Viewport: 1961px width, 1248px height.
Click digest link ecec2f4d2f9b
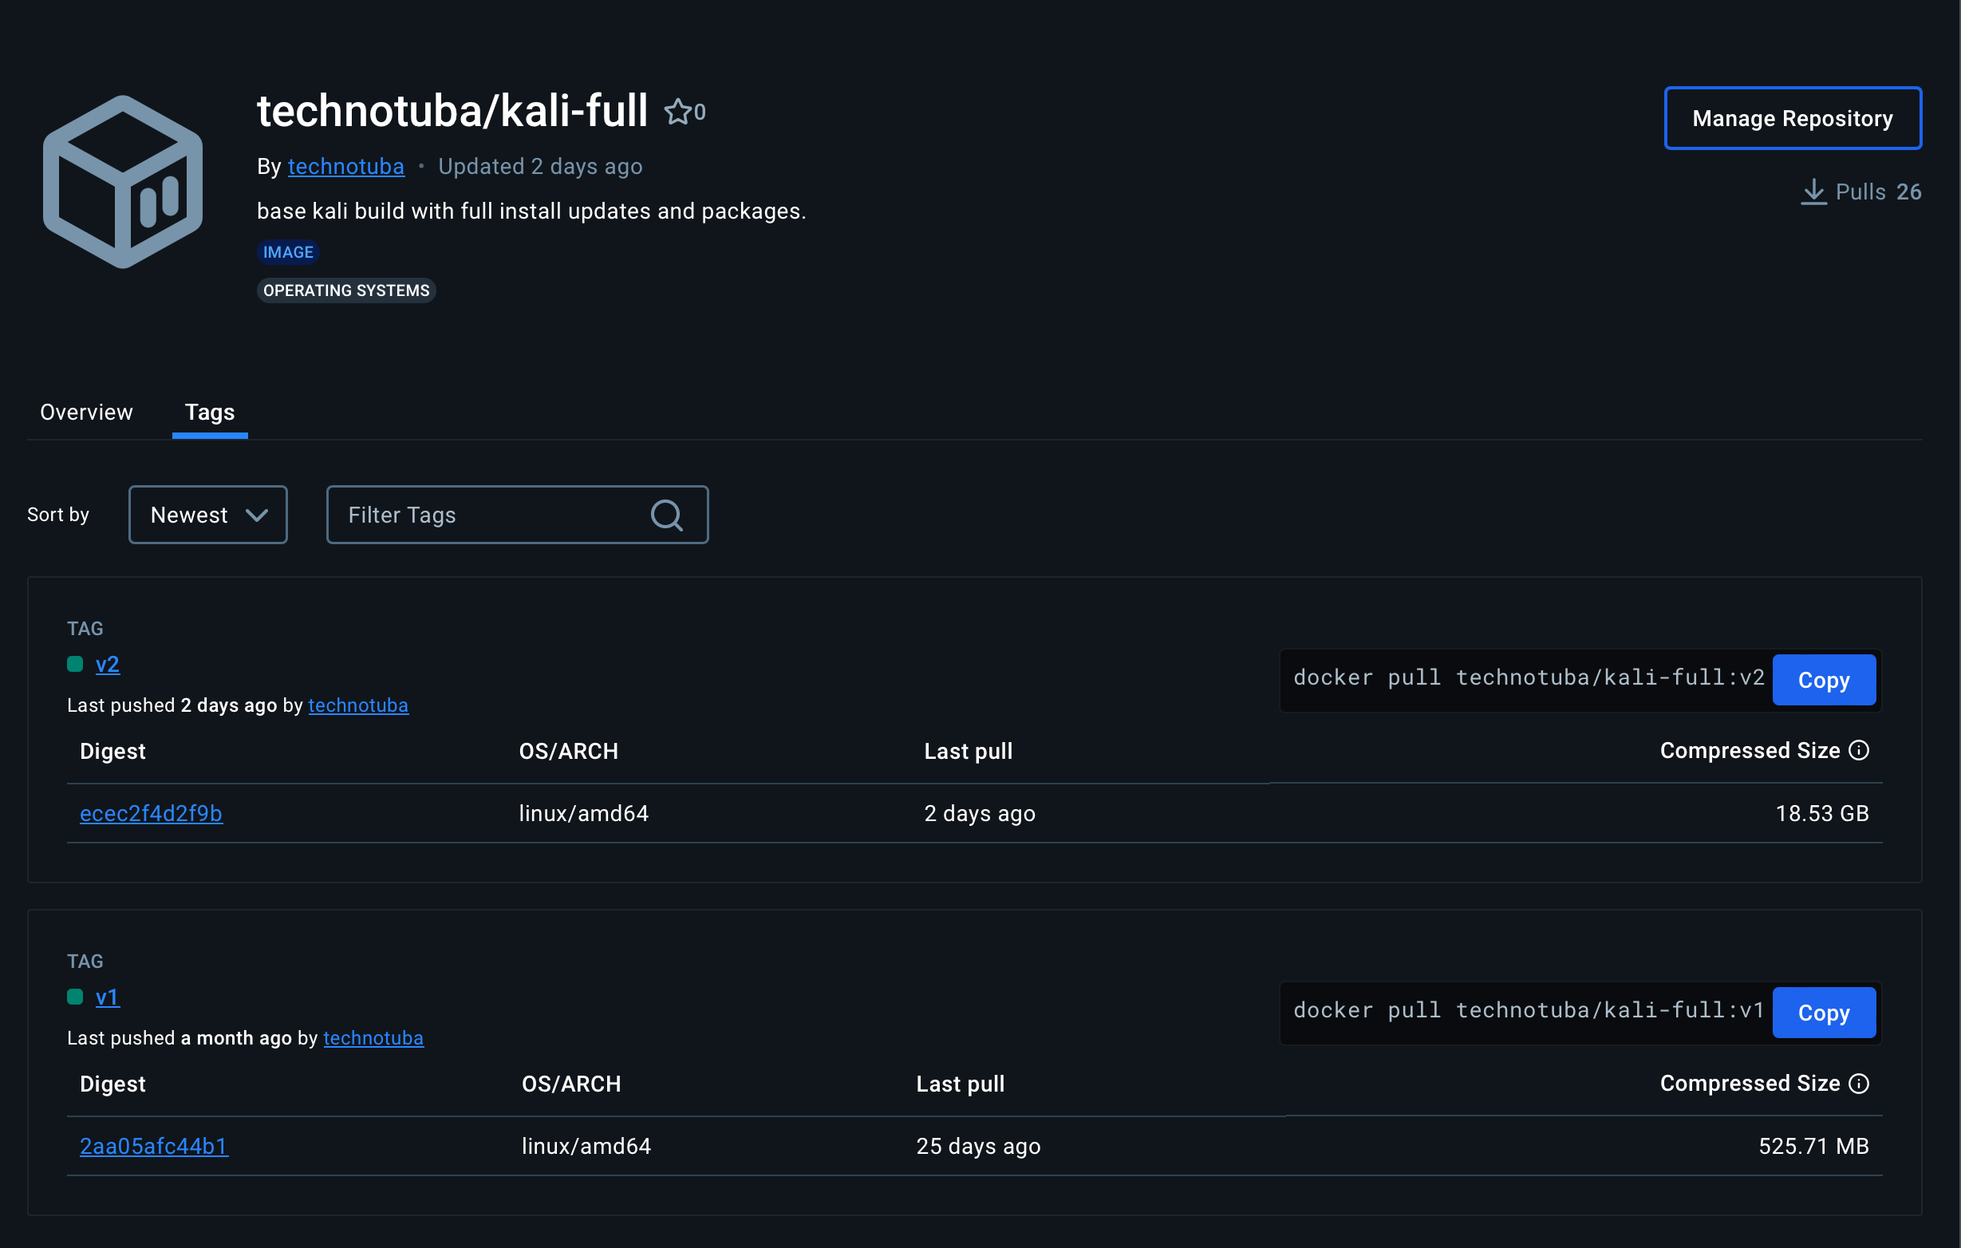152,812
